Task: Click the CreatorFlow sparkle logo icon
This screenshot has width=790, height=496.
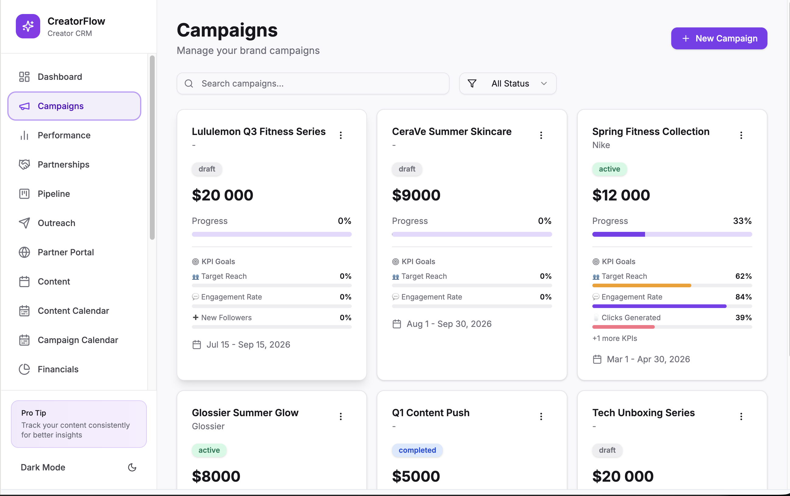Action: pos(28,26)
